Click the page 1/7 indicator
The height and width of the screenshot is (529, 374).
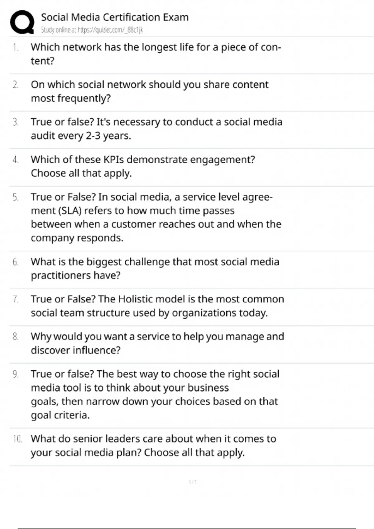(x=193, y=482)
